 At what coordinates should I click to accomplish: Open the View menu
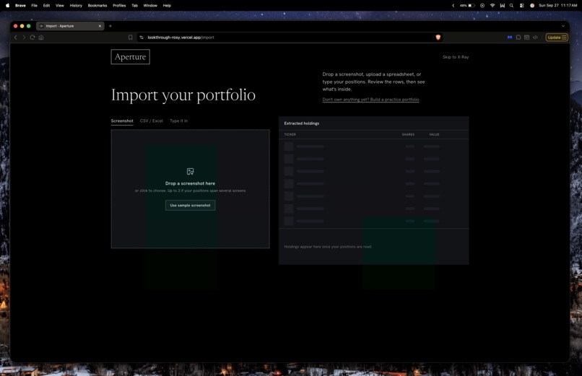pyautogui.click(x=60, y=6)
